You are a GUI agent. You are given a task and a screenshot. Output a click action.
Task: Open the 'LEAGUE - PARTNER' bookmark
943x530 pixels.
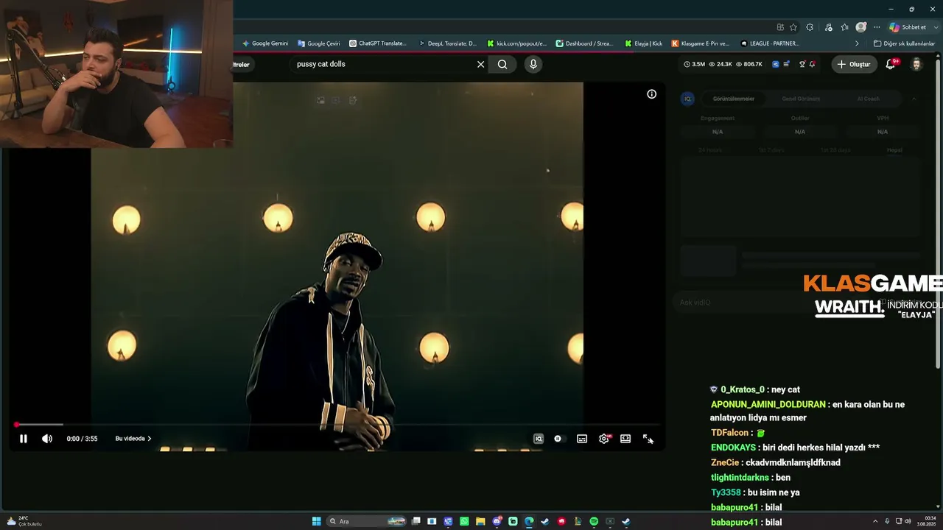pos(770,43)
